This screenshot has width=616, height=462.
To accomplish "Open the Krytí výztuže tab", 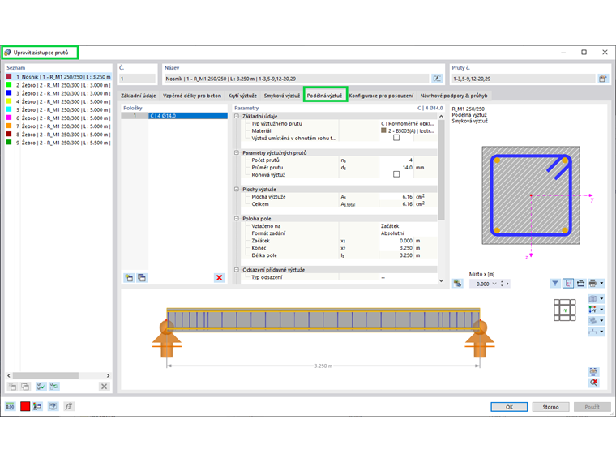I will coord(242,96).
